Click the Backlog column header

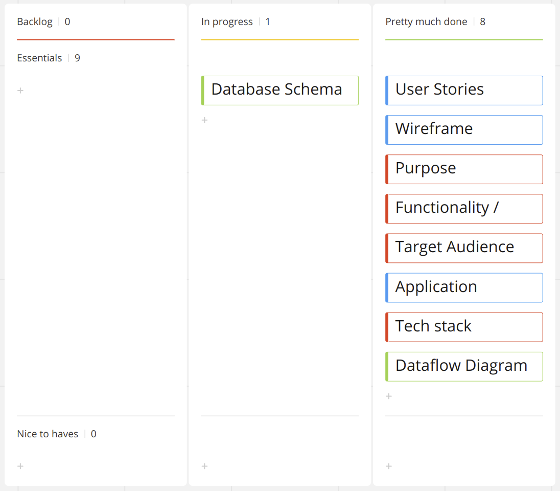tap(35, 21)
